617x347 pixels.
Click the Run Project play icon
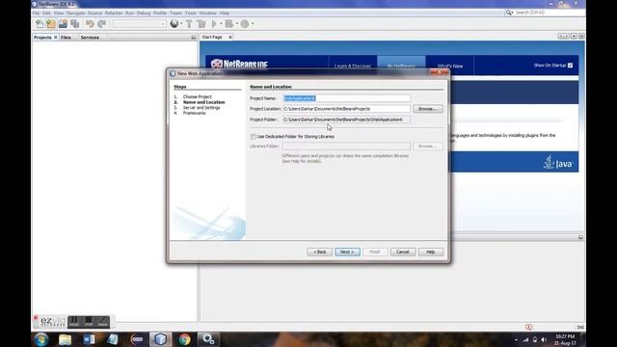click(214, 24)
